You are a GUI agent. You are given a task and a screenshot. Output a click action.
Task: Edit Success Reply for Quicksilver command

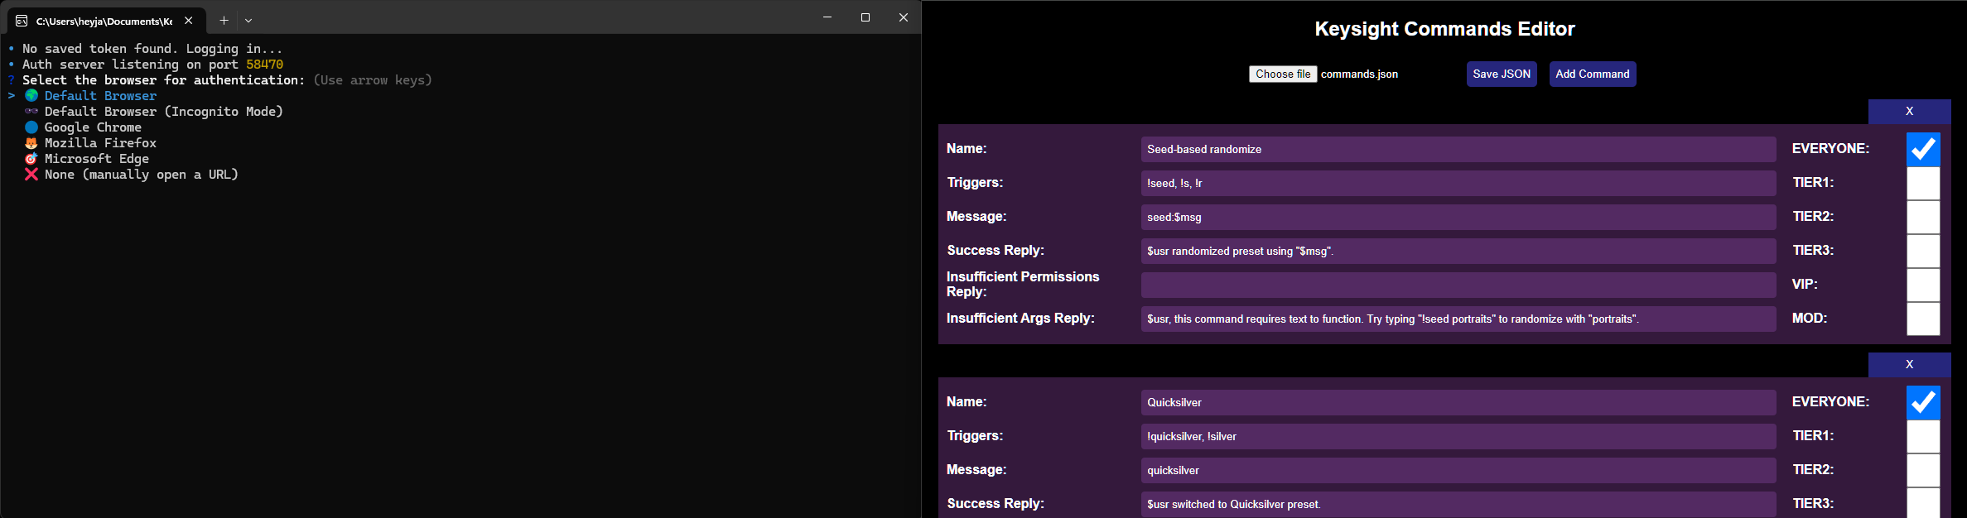click(1458, 505)
